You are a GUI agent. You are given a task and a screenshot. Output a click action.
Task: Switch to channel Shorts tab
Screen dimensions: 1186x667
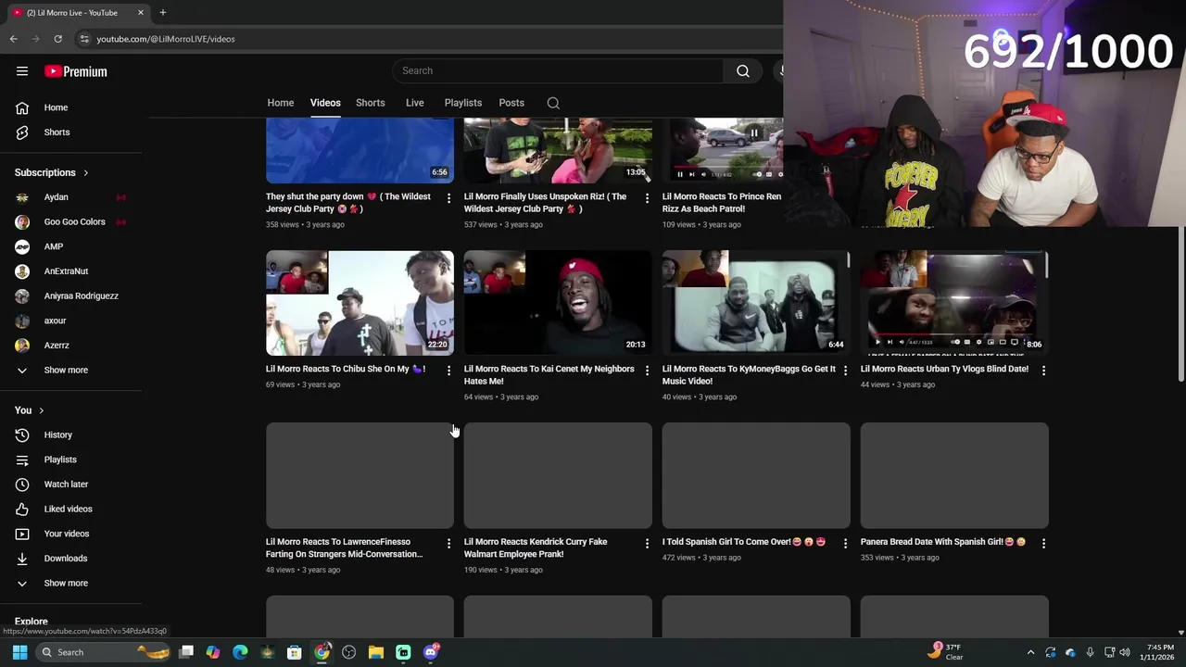[371, 103]
